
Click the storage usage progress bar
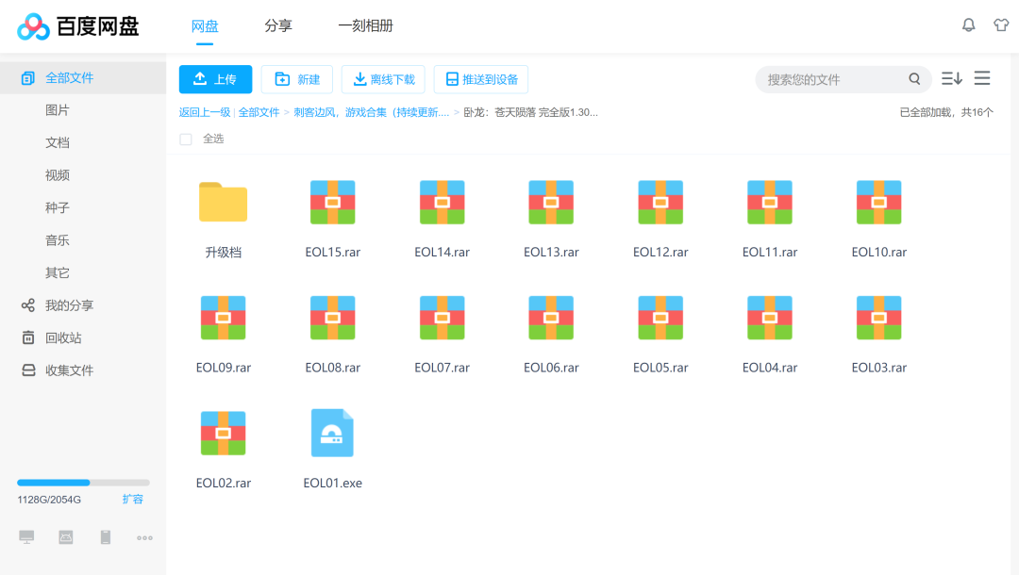(x=83, y=483)
